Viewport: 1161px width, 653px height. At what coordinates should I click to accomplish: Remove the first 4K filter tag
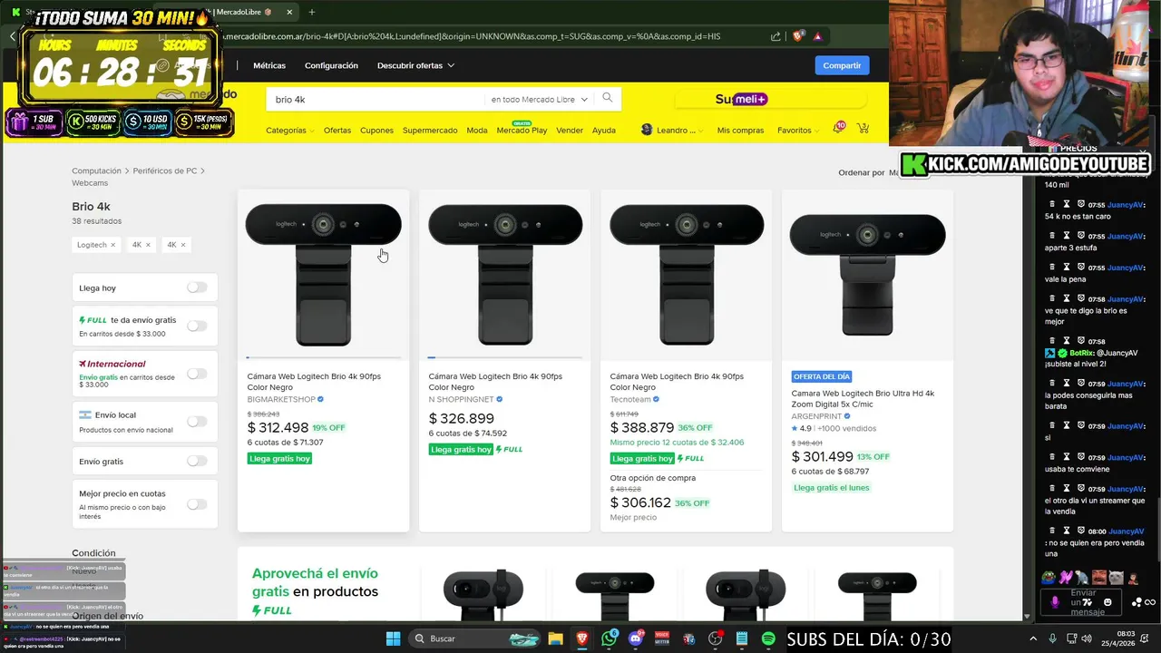148,245
